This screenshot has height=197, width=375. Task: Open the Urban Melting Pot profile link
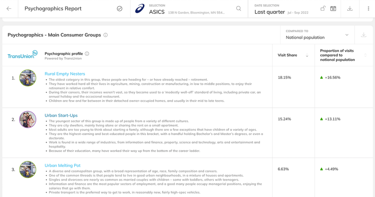[x=62, y=165]
